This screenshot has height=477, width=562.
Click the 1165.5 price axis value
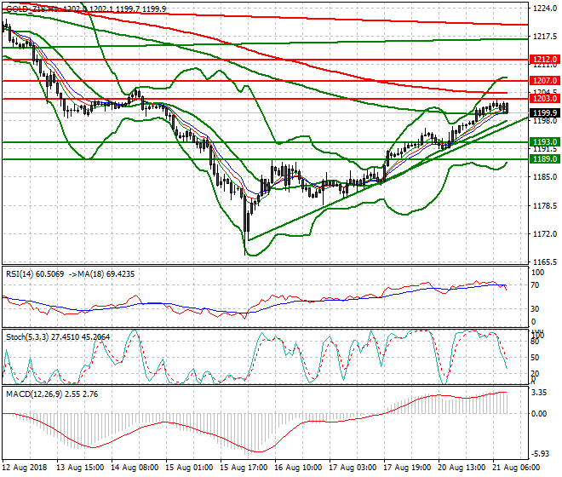(x=545, y=262)
